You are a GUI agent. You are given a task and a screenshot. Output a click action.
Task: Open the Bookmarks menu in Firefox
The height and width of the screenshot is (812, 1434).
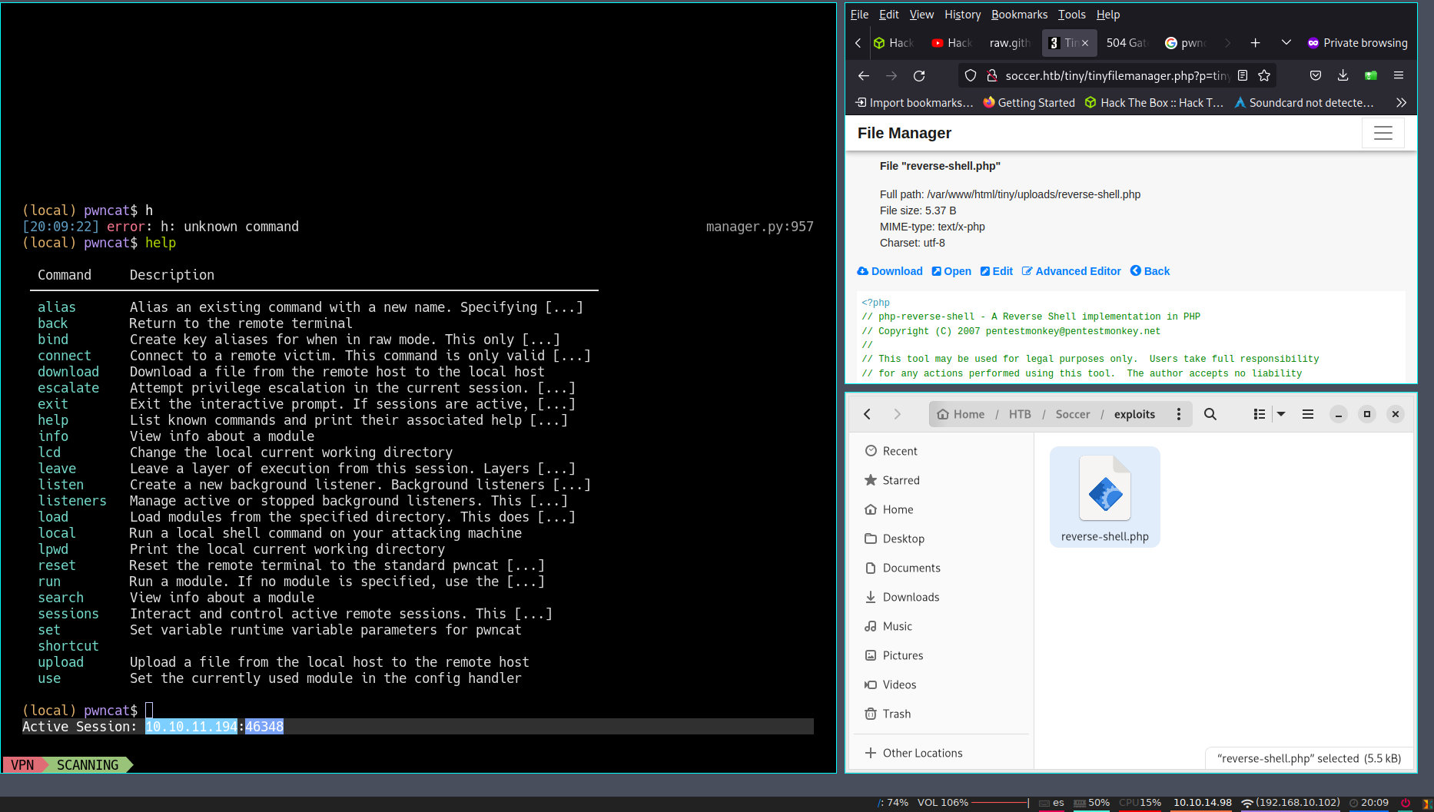[x=1019, y=15]
